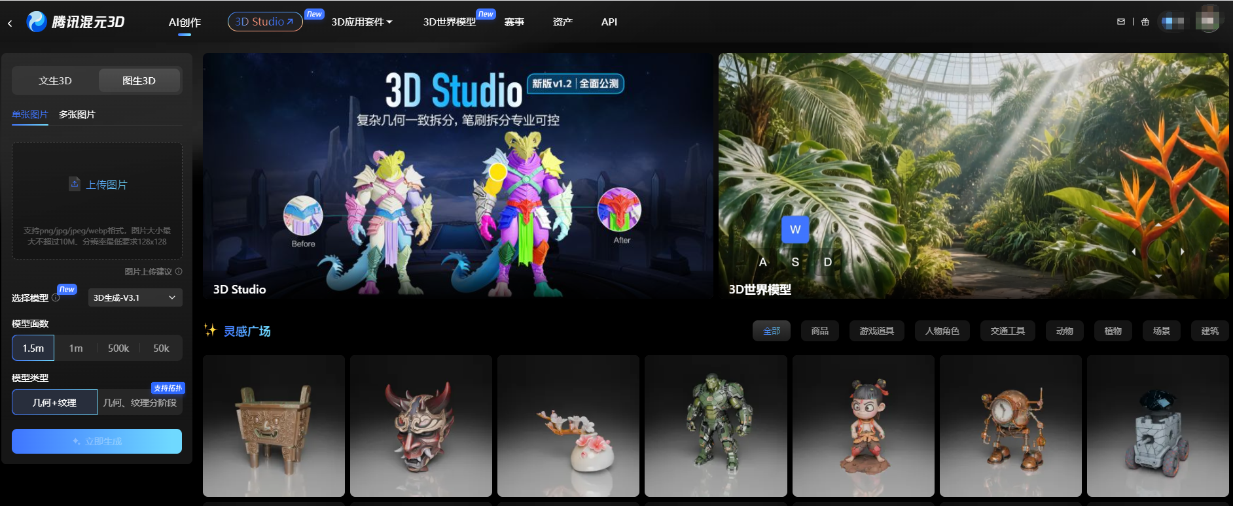
Task: Open the green armored robot model
Action: point(716,426)
